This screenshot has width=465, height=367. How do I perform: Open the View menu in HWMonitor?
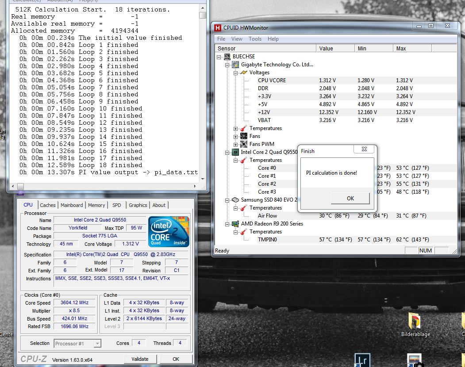pos(237,39)
